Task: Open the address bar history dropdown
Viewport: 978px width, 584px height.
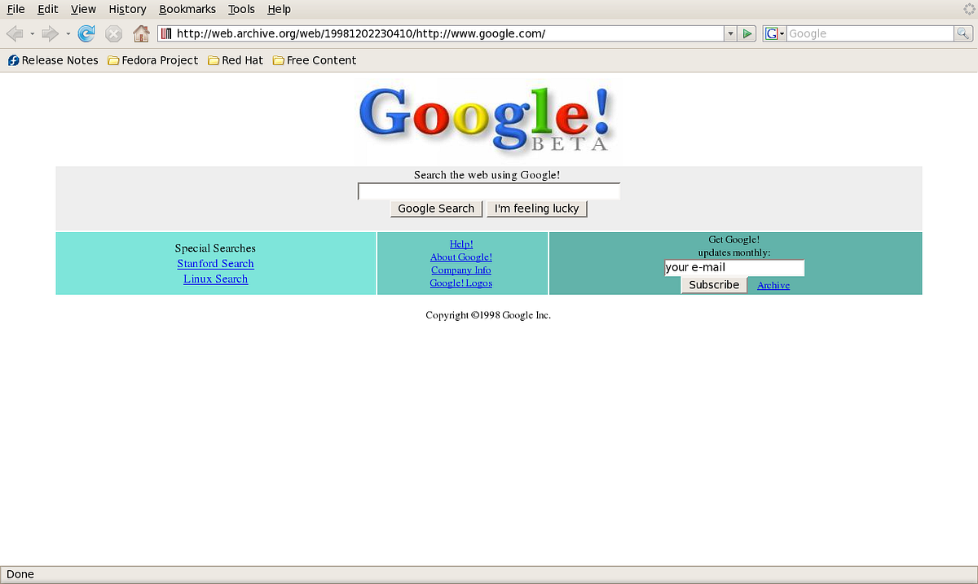Action: [x=729, y=33]
